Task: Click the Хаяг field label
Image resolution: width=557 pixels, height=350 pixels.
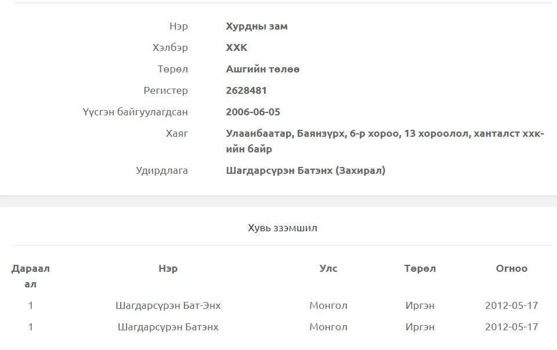Action: coord(176,133)
